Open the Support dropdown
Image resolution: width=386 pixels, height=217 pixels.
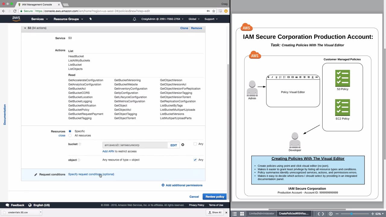211,19
